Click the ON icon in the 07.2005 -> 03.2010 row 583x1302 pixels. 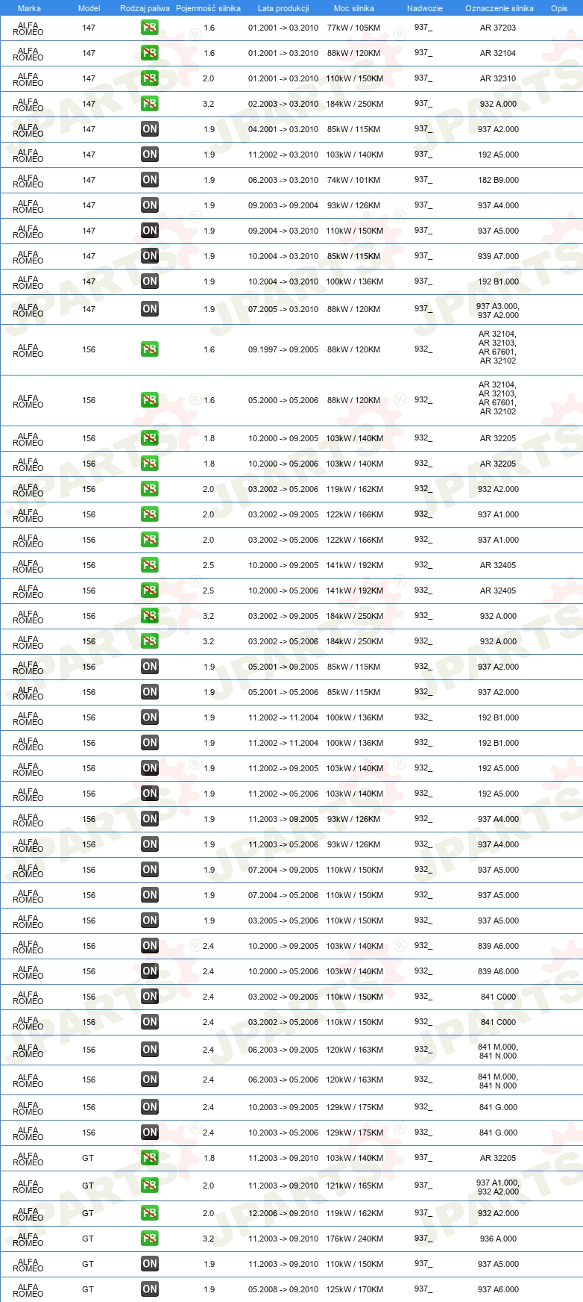point(150,309)
